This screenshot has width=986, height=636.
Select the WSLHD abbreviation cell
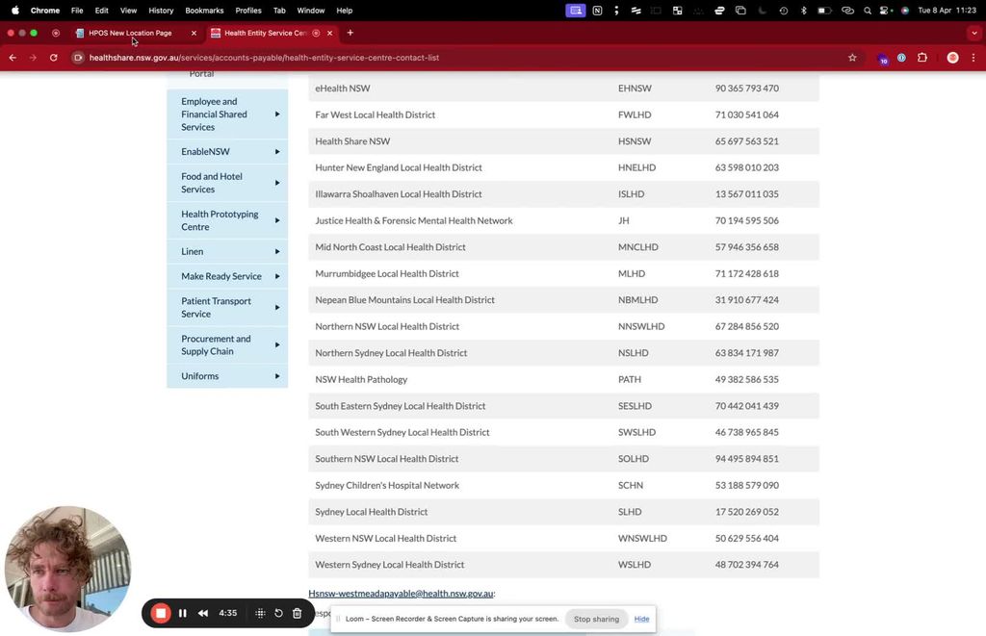pos(634,565)
